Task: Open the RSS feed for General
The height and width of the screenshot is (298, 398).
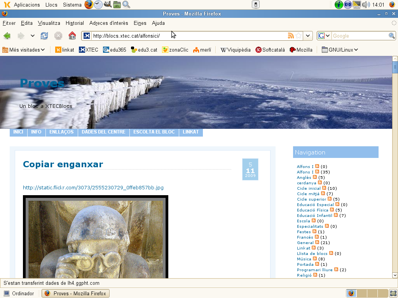Action: tap(317, 242)
